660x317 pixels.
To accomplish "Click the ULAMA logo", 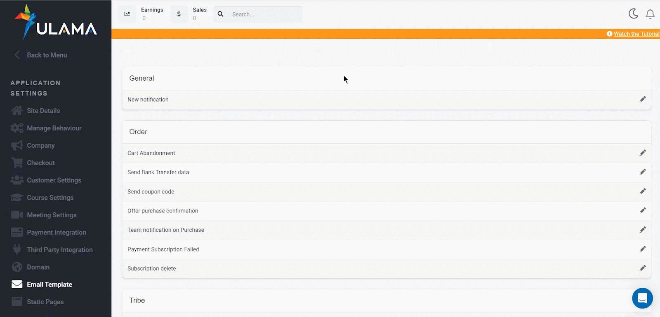I will point(56,22).
